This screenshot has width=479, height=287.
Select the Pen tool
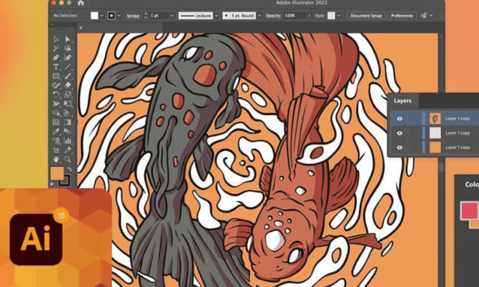click(x=56, y=57)
